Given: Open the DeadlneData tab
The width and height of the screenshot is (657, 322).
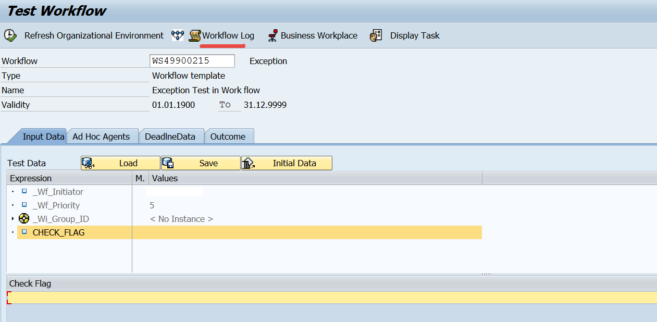Looking at the screenshot, I should point(170,137).
